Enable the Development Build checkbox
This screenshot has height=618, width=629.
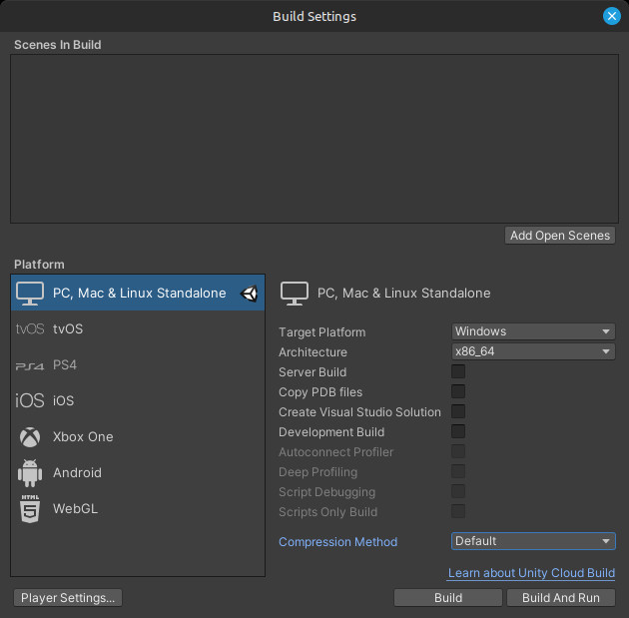(x=458, y=432)
